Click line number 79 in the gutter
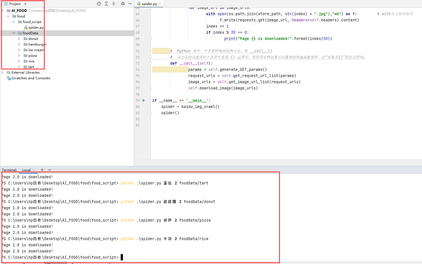This screenshot has height=264, width=422. tap(138, 100)
